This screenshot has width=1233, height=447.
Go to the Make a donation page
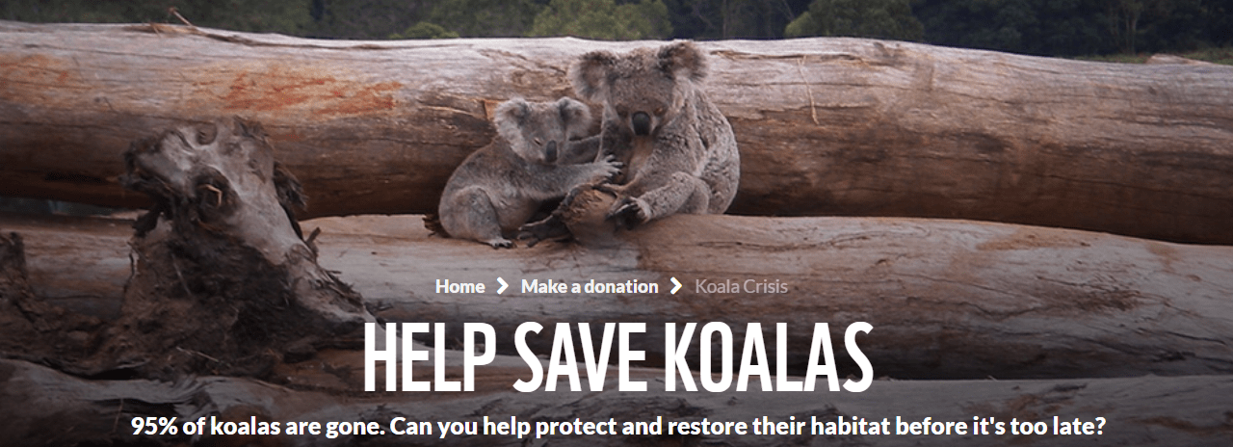[x=590, y=286]
